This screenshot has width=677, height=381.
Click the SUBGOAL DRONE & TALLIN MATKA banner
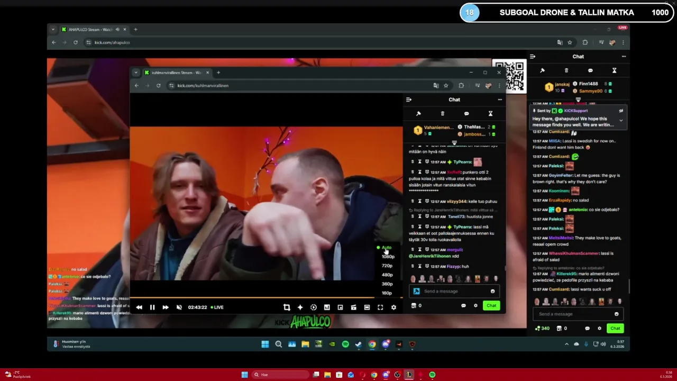coord(567,13)
